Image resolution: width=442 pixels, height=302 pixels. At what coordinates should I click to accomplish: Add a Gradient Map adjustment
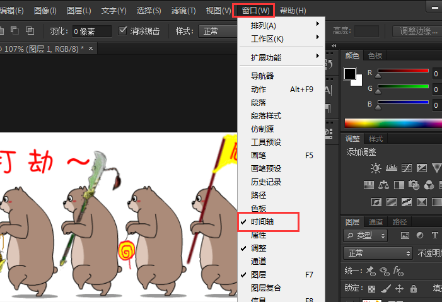pos(437,202)
